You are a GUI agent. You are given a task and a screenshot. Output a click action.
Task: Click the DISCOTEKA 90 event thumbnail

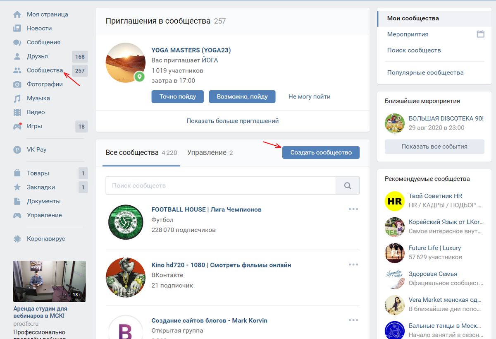(x=395, y=123)
